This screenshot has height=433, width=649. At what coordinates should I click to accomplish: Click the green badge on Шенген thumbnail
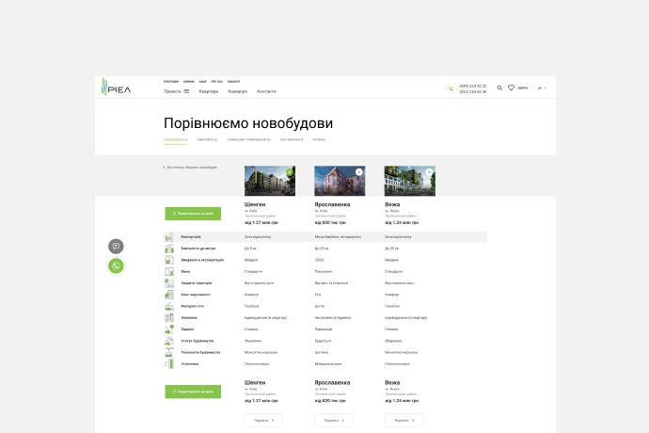(288, 172)
